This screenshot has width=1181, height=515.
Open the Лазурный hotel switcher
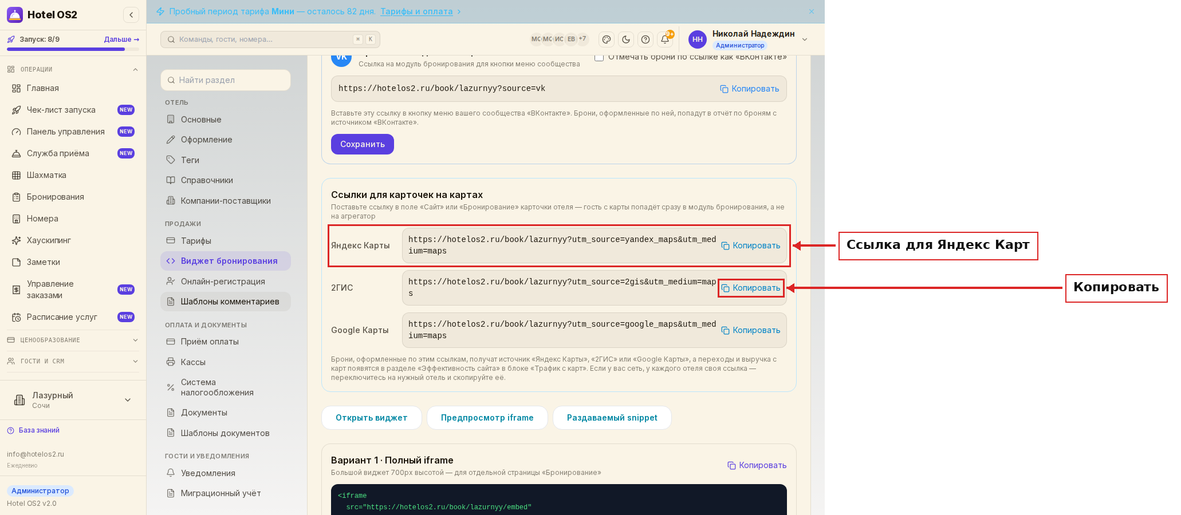pos(73,400)
